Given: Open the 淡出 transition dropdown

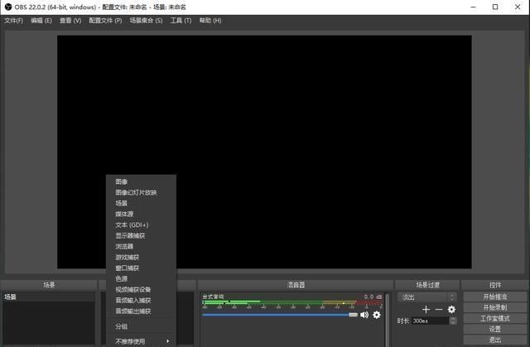Looking at the screenshot, I should coord(427,297).
